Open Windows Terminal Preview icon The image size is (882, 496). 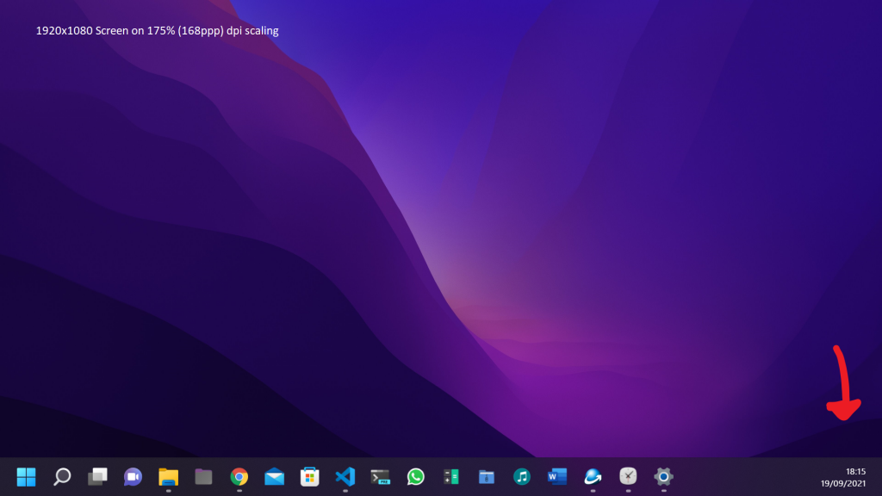pos(380,476)
